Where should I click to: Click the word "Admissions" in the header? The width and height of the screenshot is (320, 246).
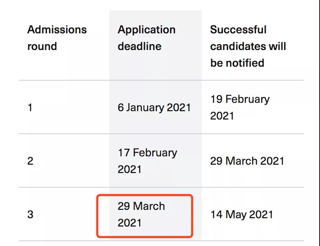[x=57, y=30]
